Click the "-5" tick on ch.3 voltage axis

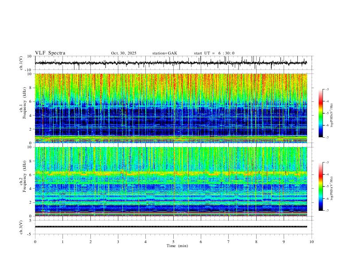click(30, 234)
